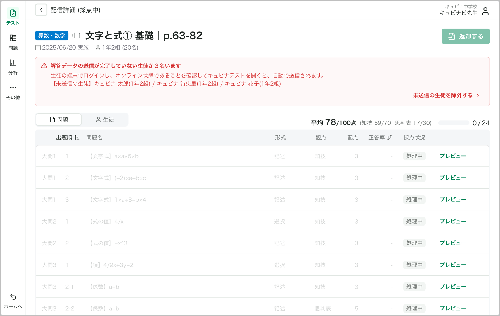Click the calendar icon by 2025/06/20
This screenshot has width=500, height=316.
click(38, 47)
